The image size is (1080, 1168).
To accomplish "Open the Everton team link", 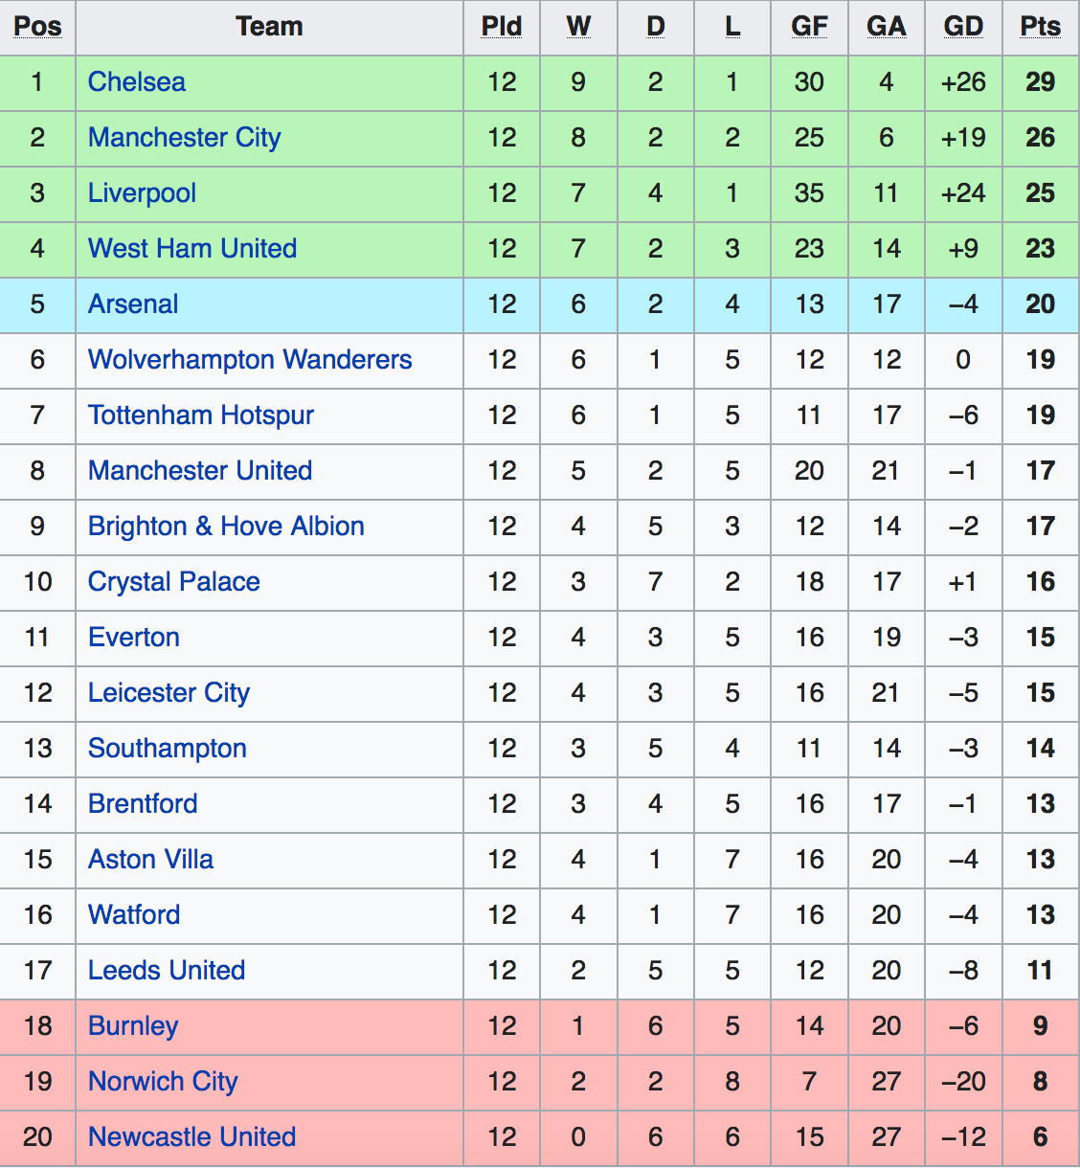I will point(133,638).
